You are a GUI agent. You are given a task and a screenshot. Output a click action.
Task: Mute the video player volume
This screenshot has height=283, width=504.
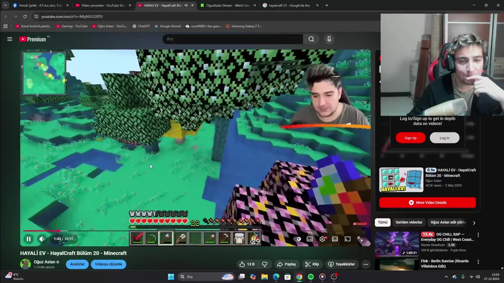pyautogui.click(x=42, y=239)
